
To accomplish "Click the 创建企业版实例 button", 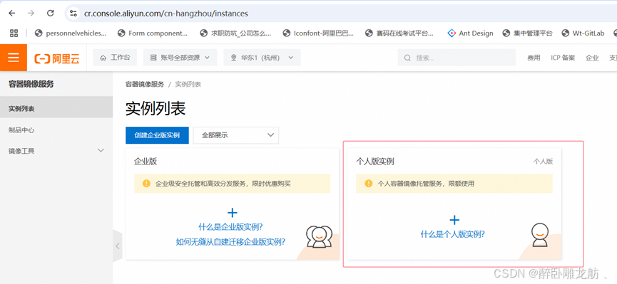I will (x=157, y=135).
